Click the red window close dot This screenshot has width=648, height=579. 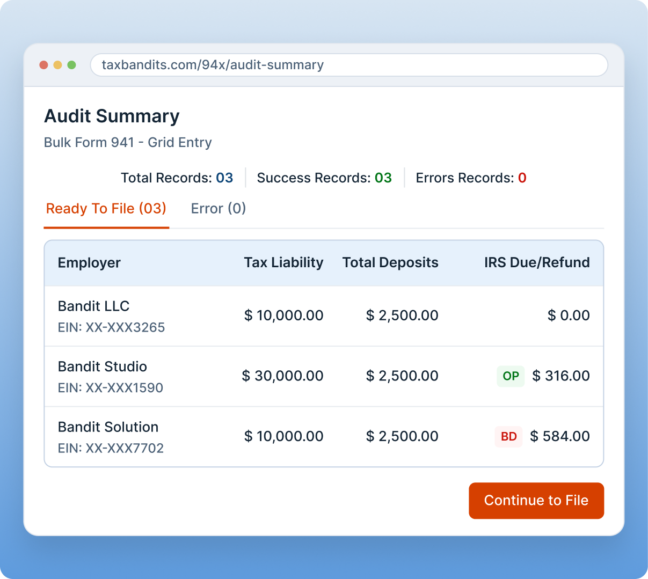(x=44, y=65)
